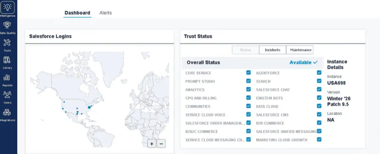Open the Integrations sidebar section
The image size is (380, 154).
[x=7, y=115]
